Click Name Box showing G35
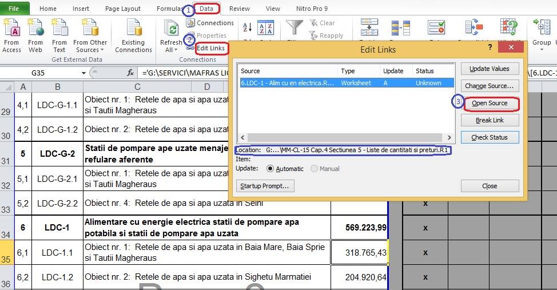Viewport: 557px width, 290px height. pyautogui.click(x=39, y=73)
